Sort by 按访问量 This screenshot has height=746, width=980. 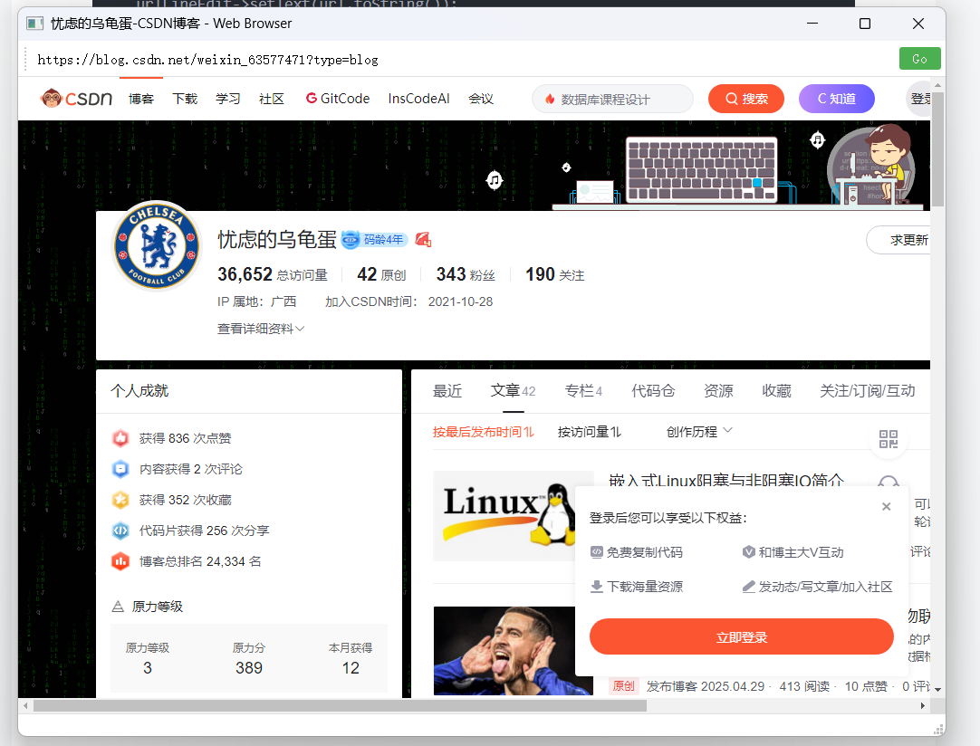coord(590,432)
